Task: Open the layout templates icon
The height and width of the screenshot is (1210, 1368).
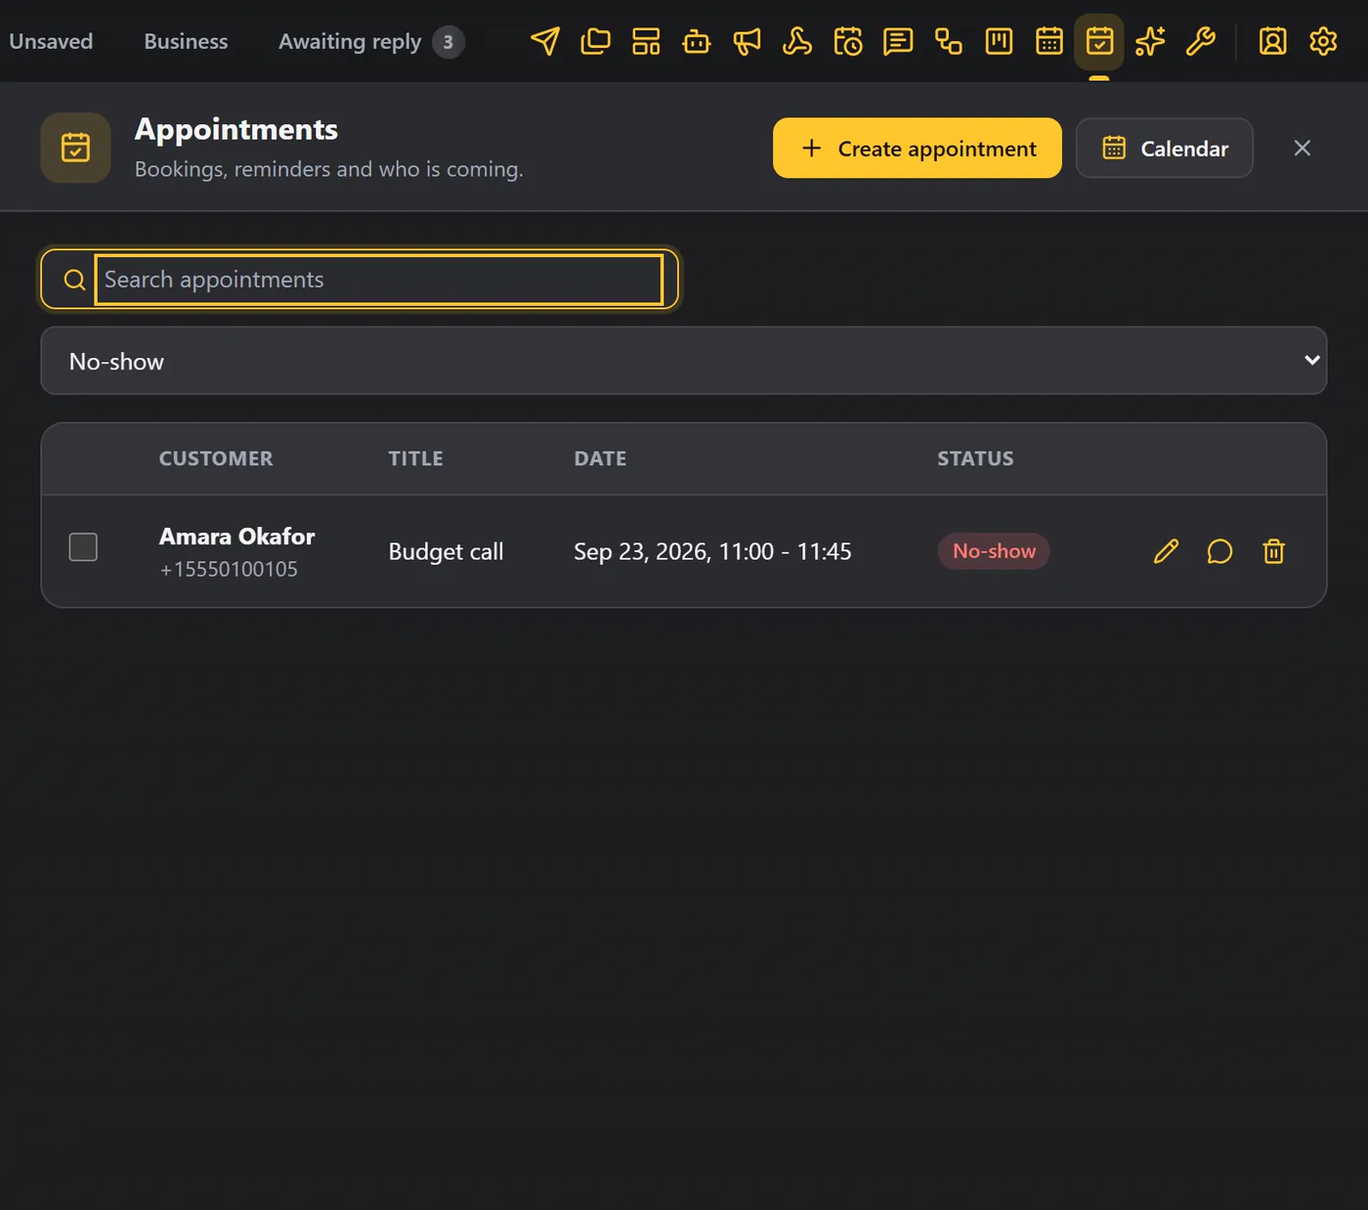Action: pos(646,41)
